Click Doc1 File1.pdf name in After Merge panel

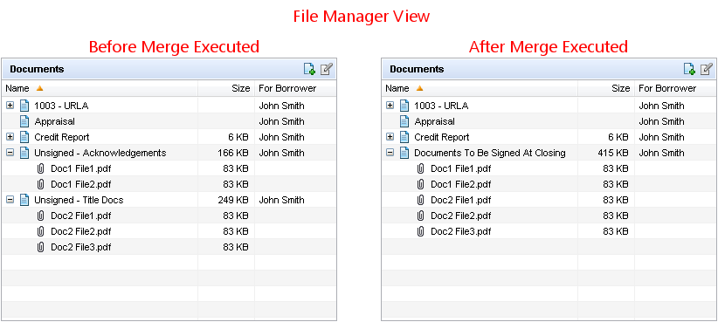[x=461, y=168]
